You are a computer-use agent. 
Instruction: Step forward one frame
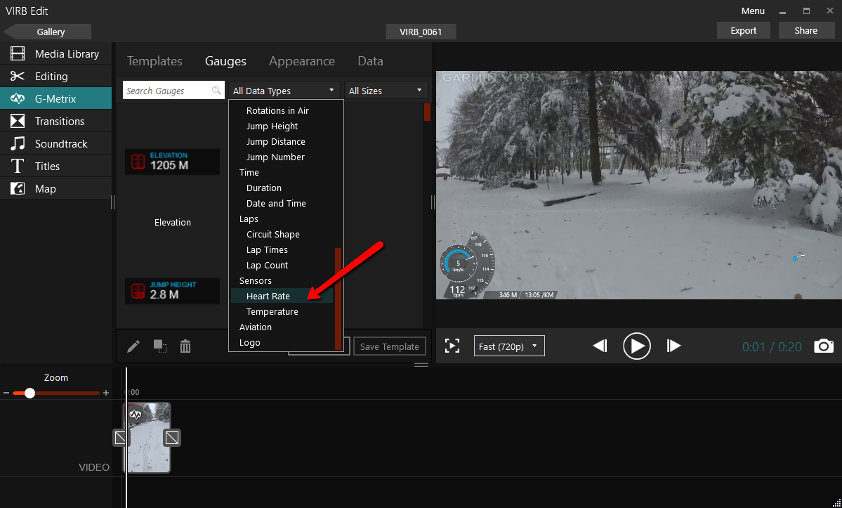pos(673,346)
